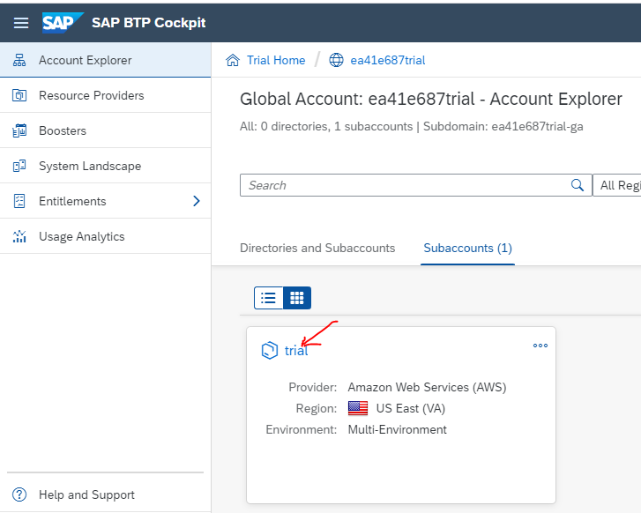The image size is (641, 513).
Task: Open the hamburger navigation menu
Action: click(21, 23)
